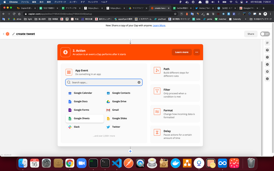This screenshot has height=171, width=274.
Task: Switch to the Zapierを使 tab
Action: tap(26, 8)
